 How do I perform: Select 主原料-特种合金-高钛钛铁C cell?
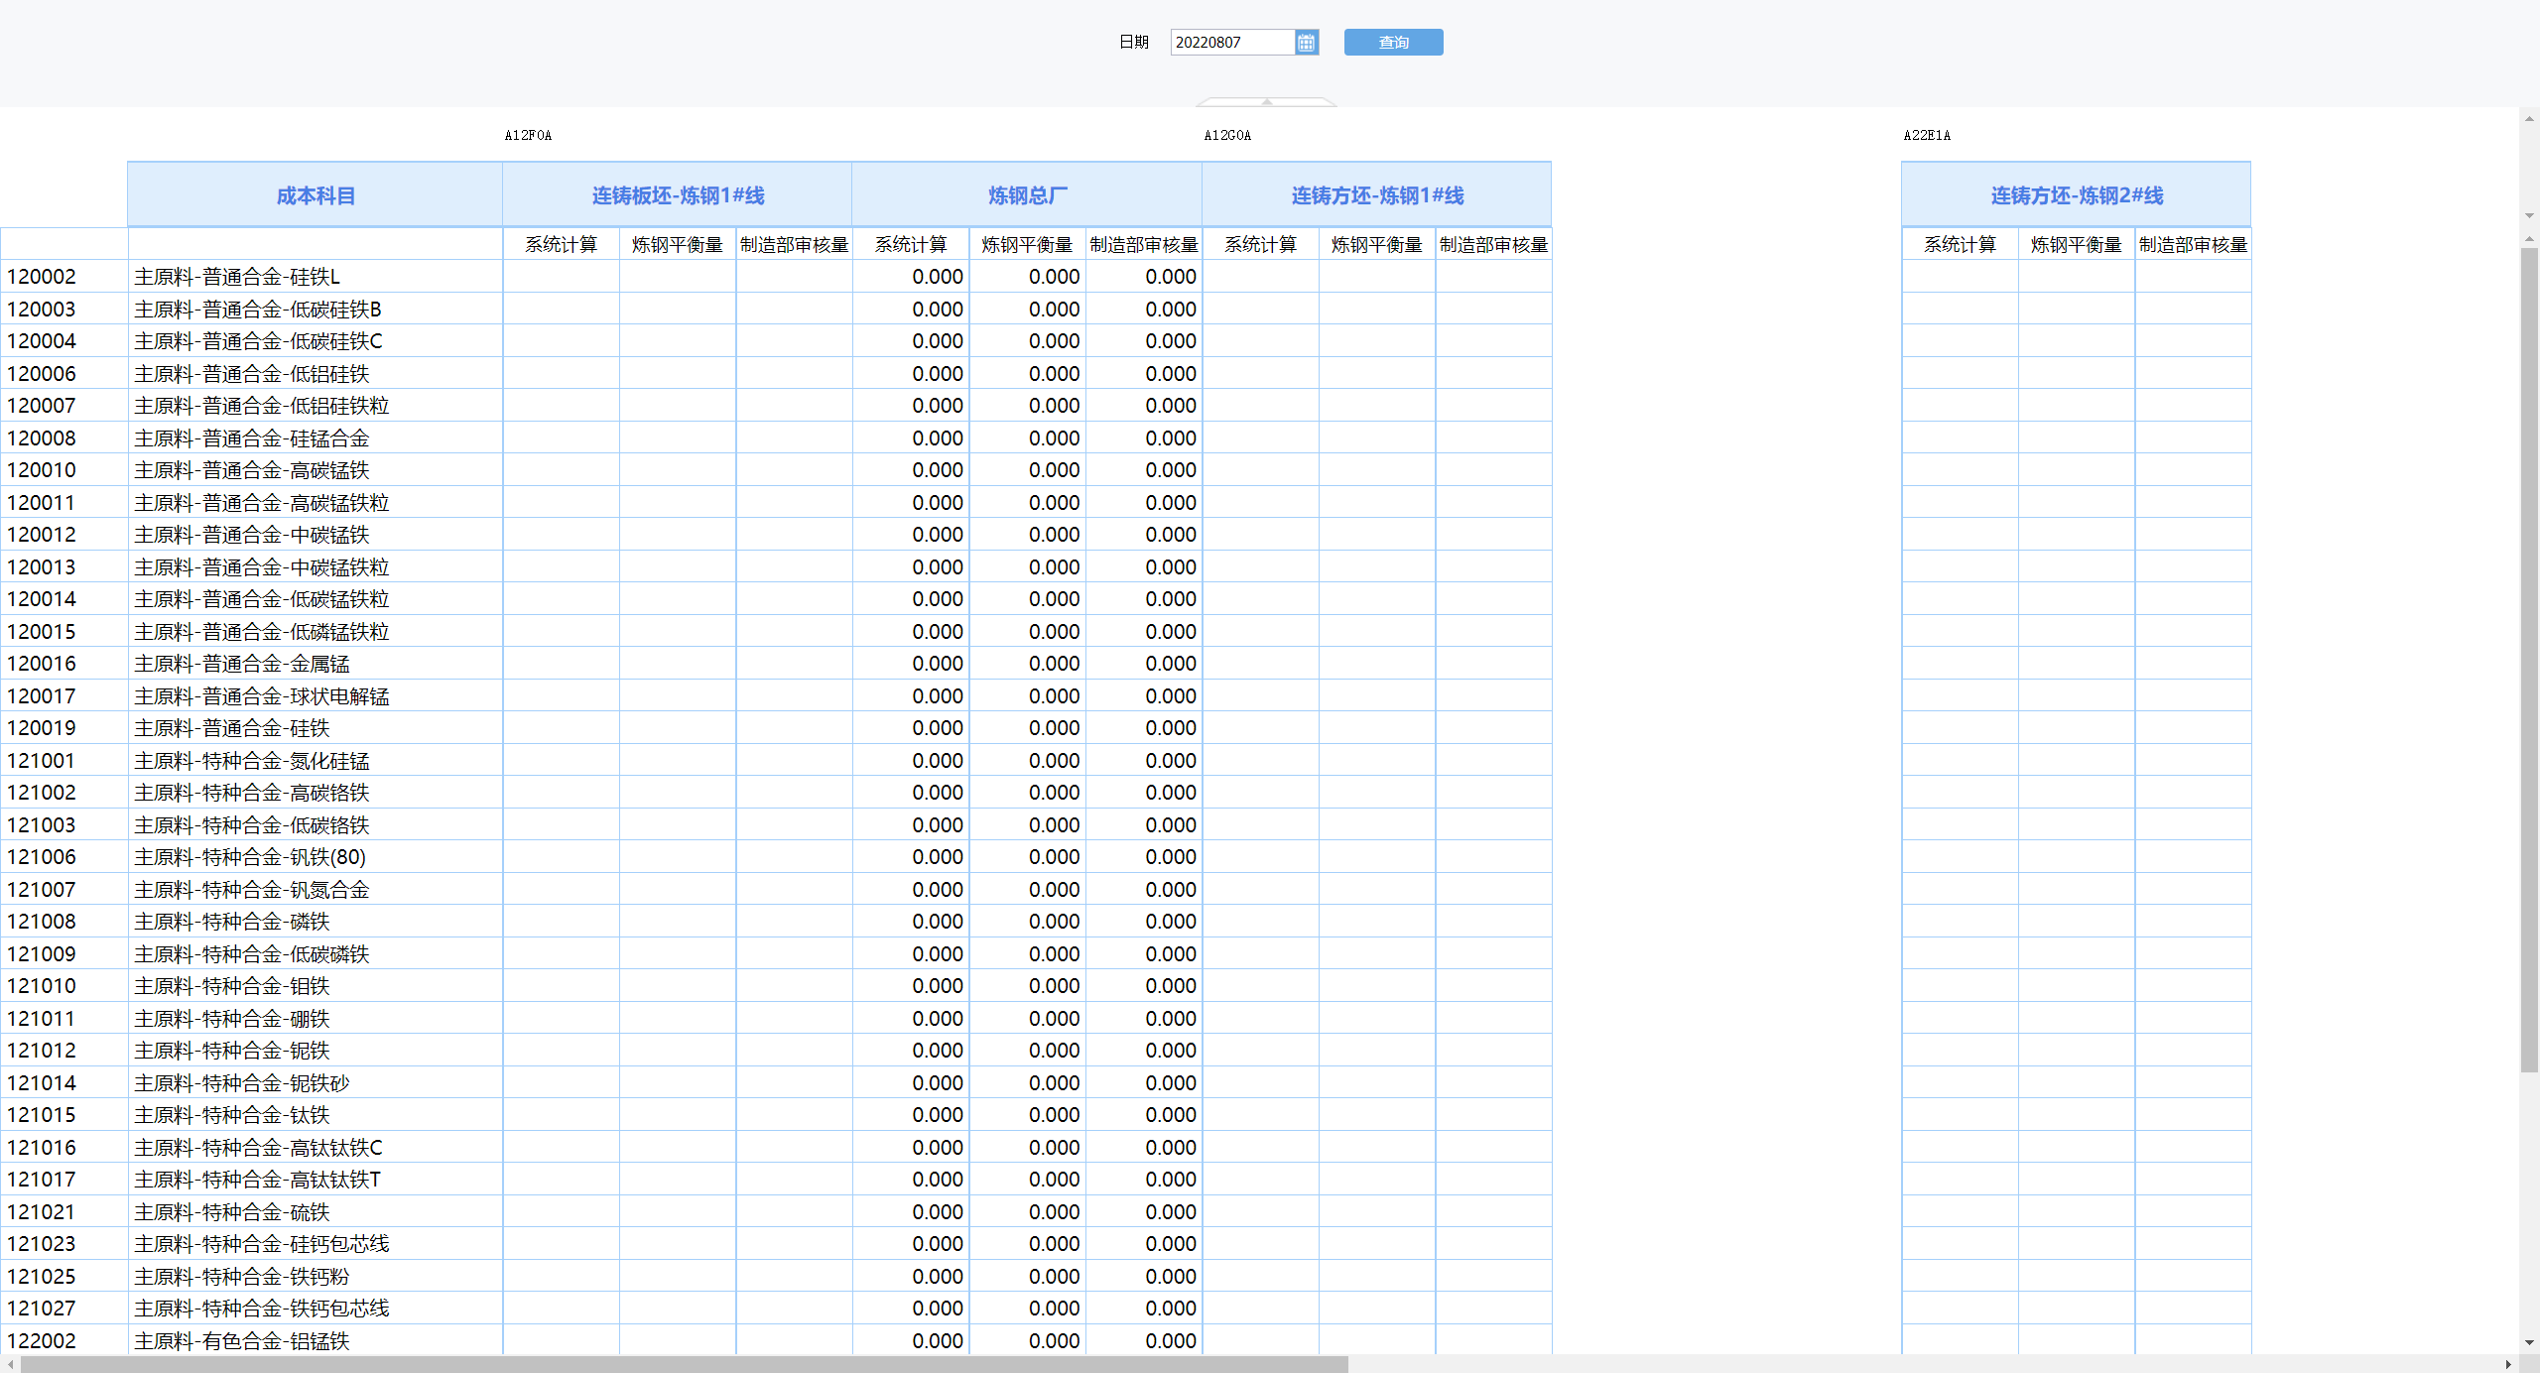point(316,1147)
